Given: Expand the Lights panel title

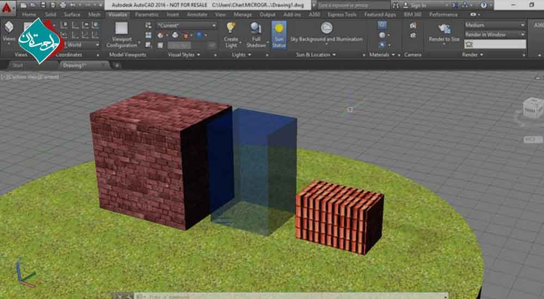Looking at the screenshot, I should (x=242, y=55).
